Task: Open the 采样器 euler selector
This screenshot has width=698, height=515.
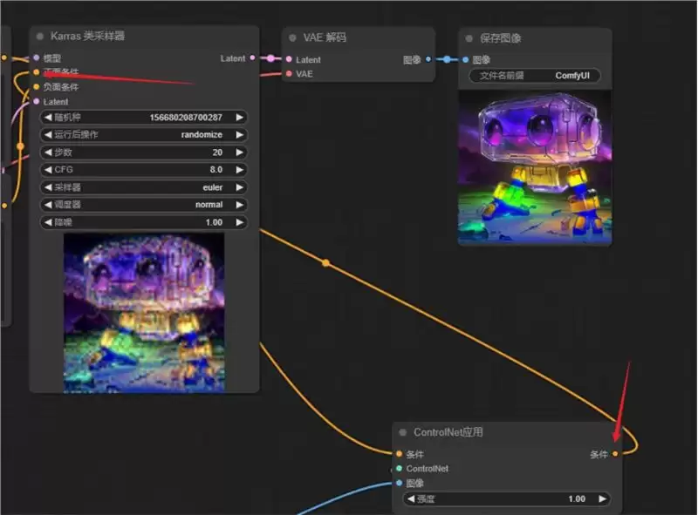Action: (143, 187)
